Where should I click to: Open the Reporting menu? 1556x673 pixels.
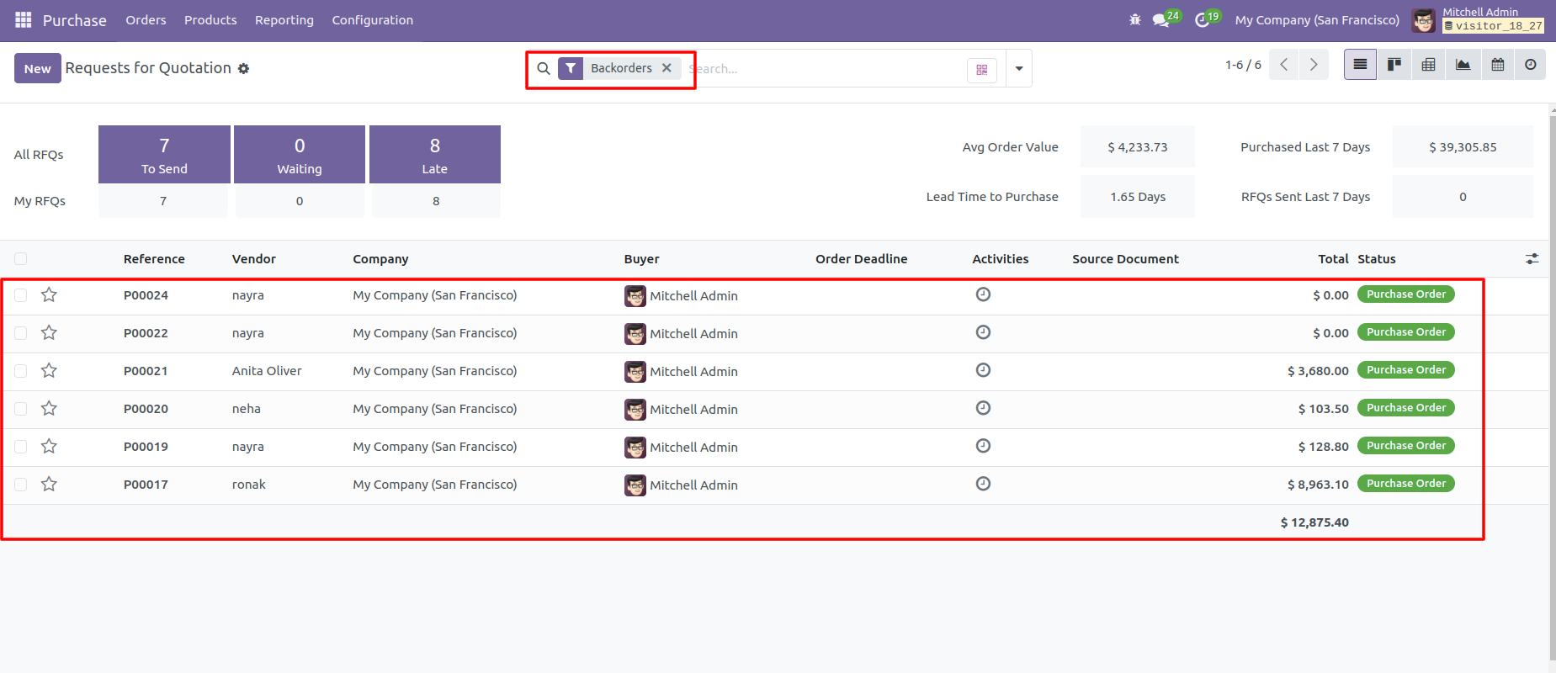(284, 20)
